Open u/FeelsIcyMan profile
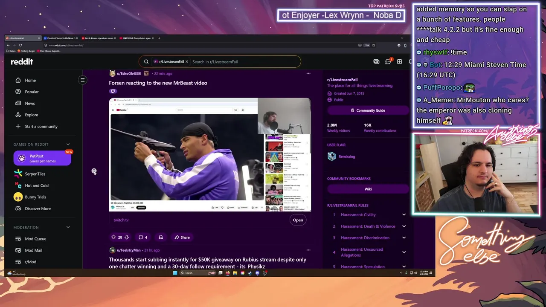 [x=129, y=250]
